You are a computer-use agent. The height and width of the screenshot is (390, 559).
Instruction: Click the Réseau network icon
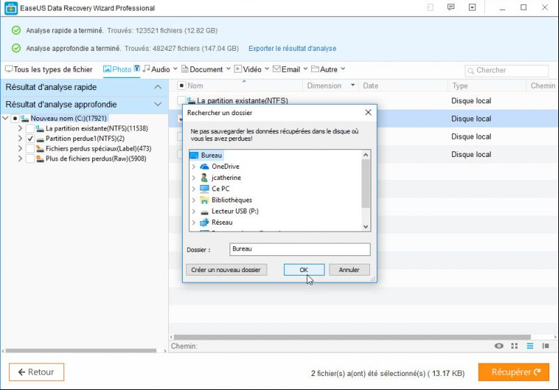(204, 223)
